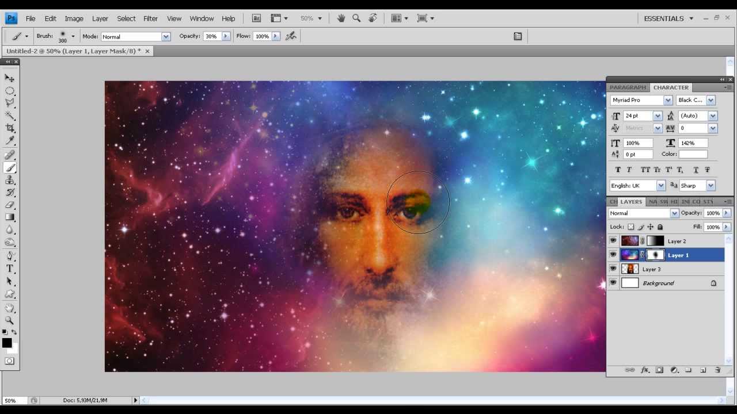
Task: Click the Underline style button
Action: click(x=696, y=170)
